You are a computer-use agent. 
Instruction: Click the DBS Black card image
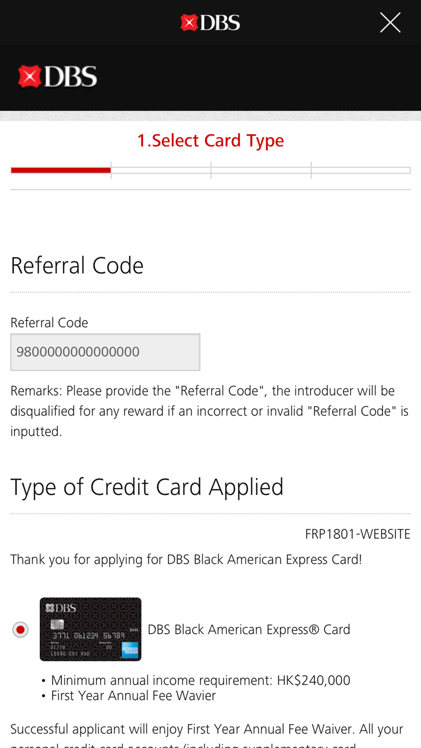(x=91, y=629)
